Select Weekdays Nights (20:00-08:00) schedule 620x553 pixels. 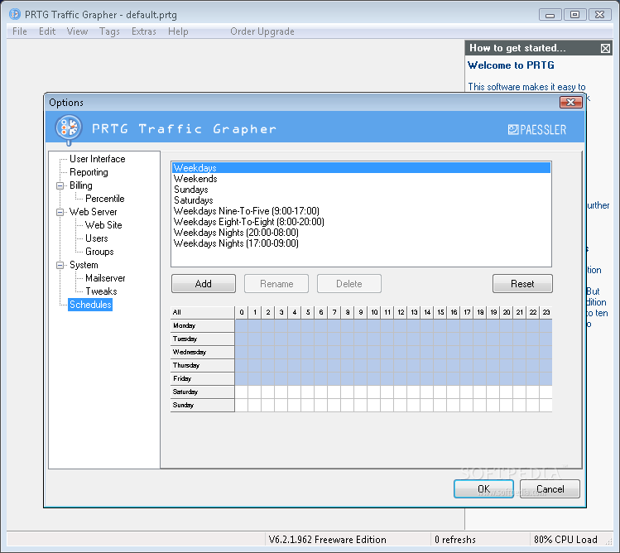coord(362,233)
